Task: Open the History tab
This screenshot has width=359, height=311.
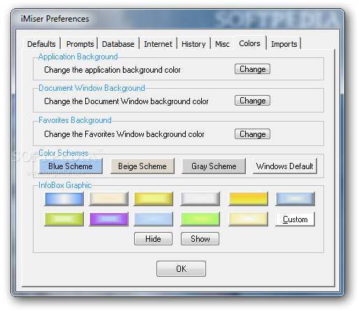Action: tap(193, 44)
